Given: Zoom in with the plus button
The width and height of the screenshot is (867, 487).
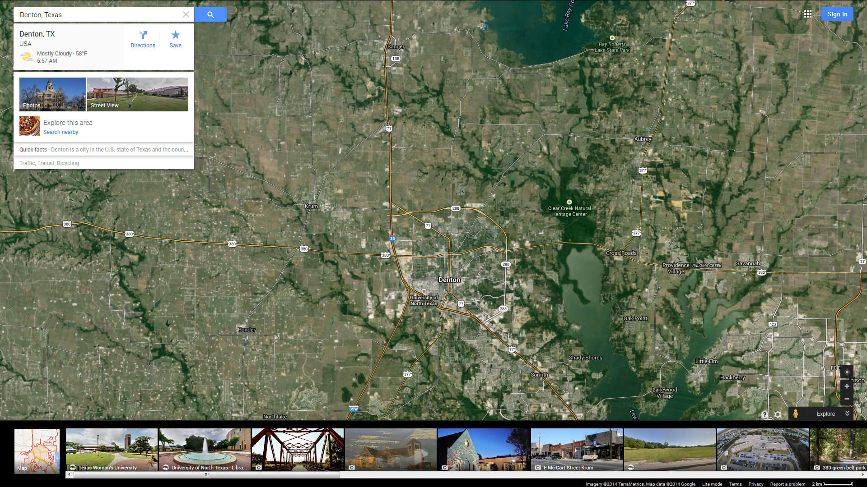Looking at the screenshot, I should coord(847,386).
